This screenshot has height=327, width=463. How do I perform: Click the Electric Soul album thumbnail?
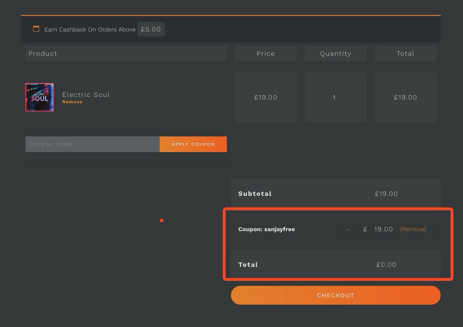coord(40,97)
